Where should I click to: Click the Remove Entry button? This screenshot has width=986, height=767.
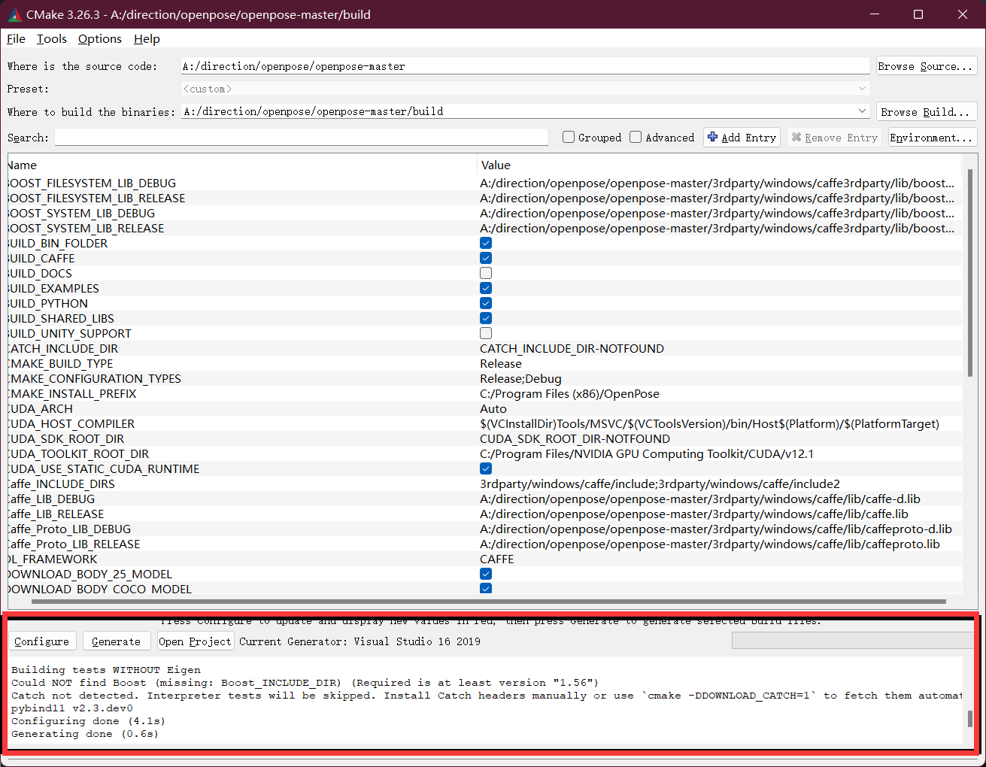pyautogui.click(x=835, y=138)
